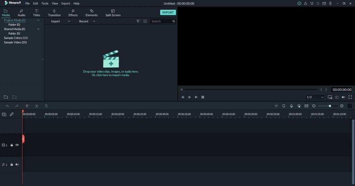Click the 'click here to import media' link
This screenshot has width=355, height=186.
(x=111, y=75)
